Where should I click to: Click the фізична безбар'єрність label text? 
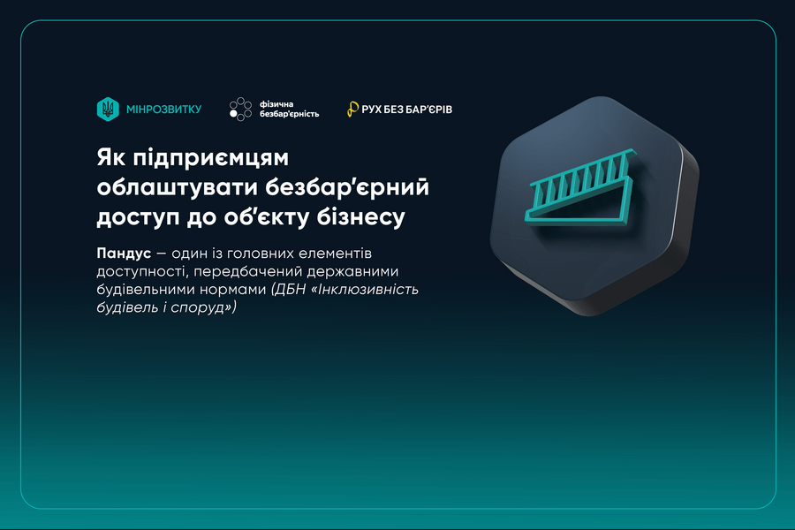(x=289, y=109)
